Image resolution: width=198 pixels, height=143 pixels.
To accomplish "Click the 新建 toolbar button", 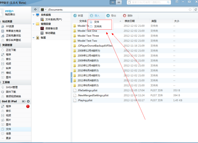I will coord(78,15).
